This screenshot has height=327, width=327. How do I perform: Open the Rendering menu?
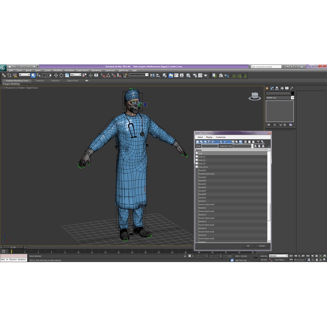point(96,71)
